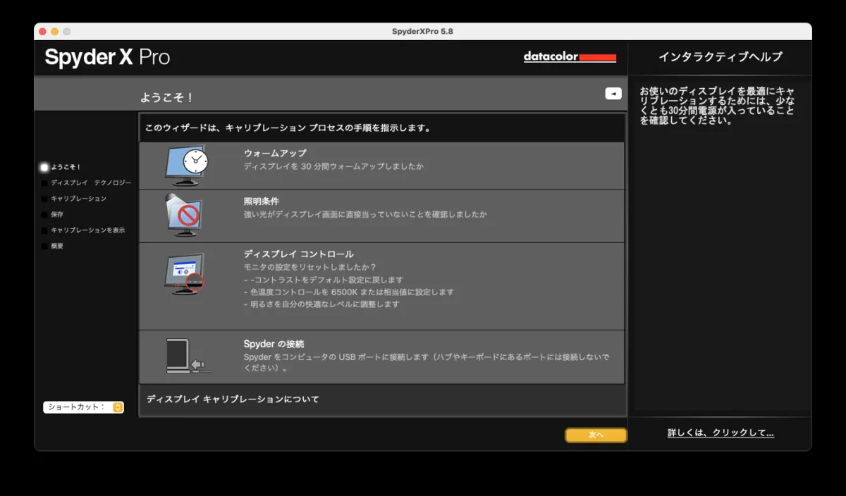Image resolution: width=846 pixels, height=496 pixels.
Task: Click the datacolor logo
Action: pos(570,57)
